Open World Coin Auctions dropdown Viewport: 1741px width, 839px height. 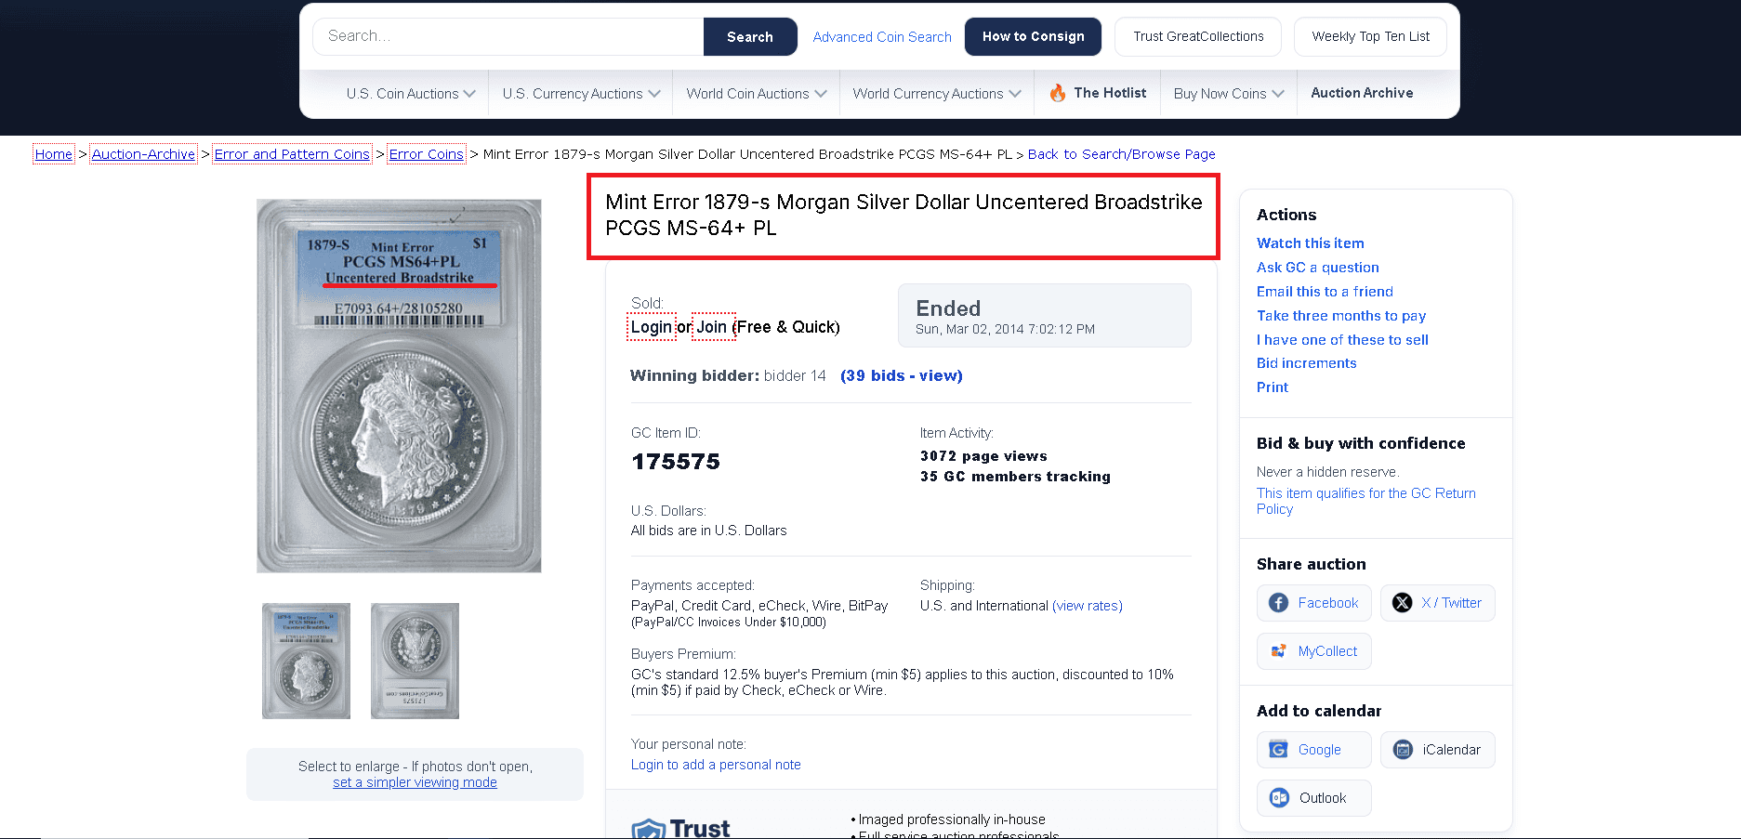coord(756,94)
